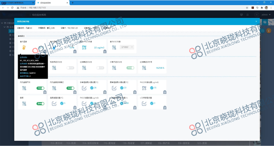Screen dimensions: 274x146
Task: Click the edit icon beside value 26
Action: 92,88
